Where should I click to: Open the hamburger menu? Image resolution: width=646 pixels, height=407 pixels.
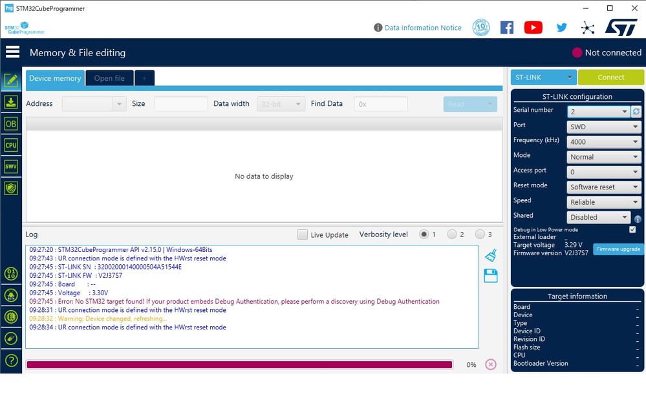point(12,52)
